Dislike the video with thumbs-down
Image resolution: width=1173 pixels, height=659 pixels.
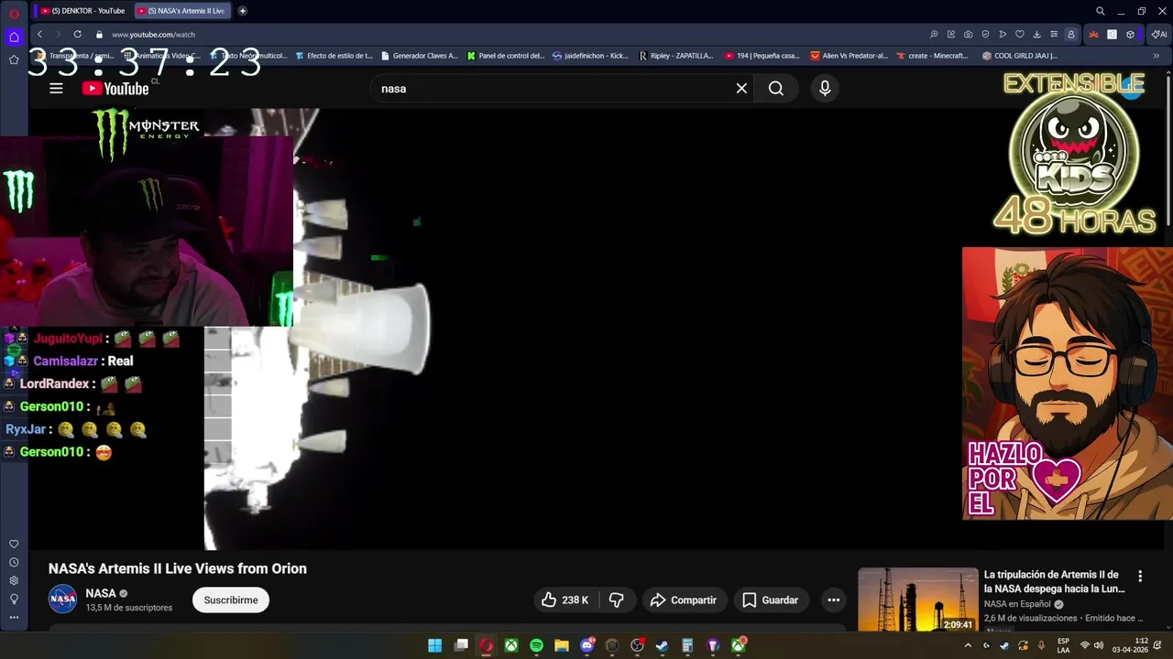click(x=617, y=600)
